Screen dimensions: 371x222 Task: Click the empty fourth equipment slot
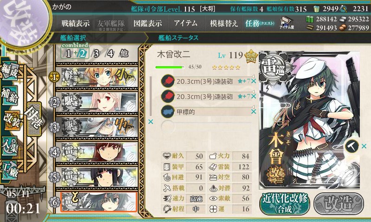tap(206, 126)
